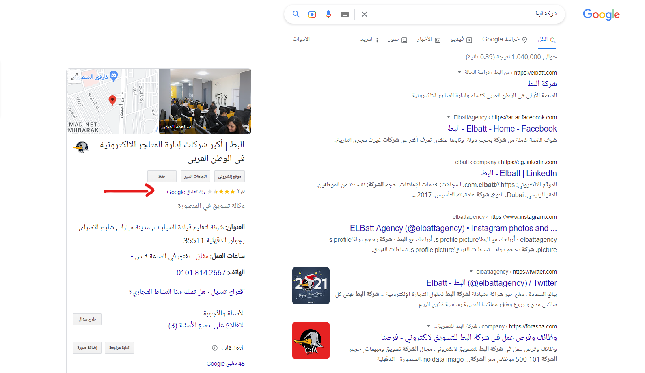Open dropdown arrow next to elbatt.com result
This screenshot has width=645, height=373.
459,73
